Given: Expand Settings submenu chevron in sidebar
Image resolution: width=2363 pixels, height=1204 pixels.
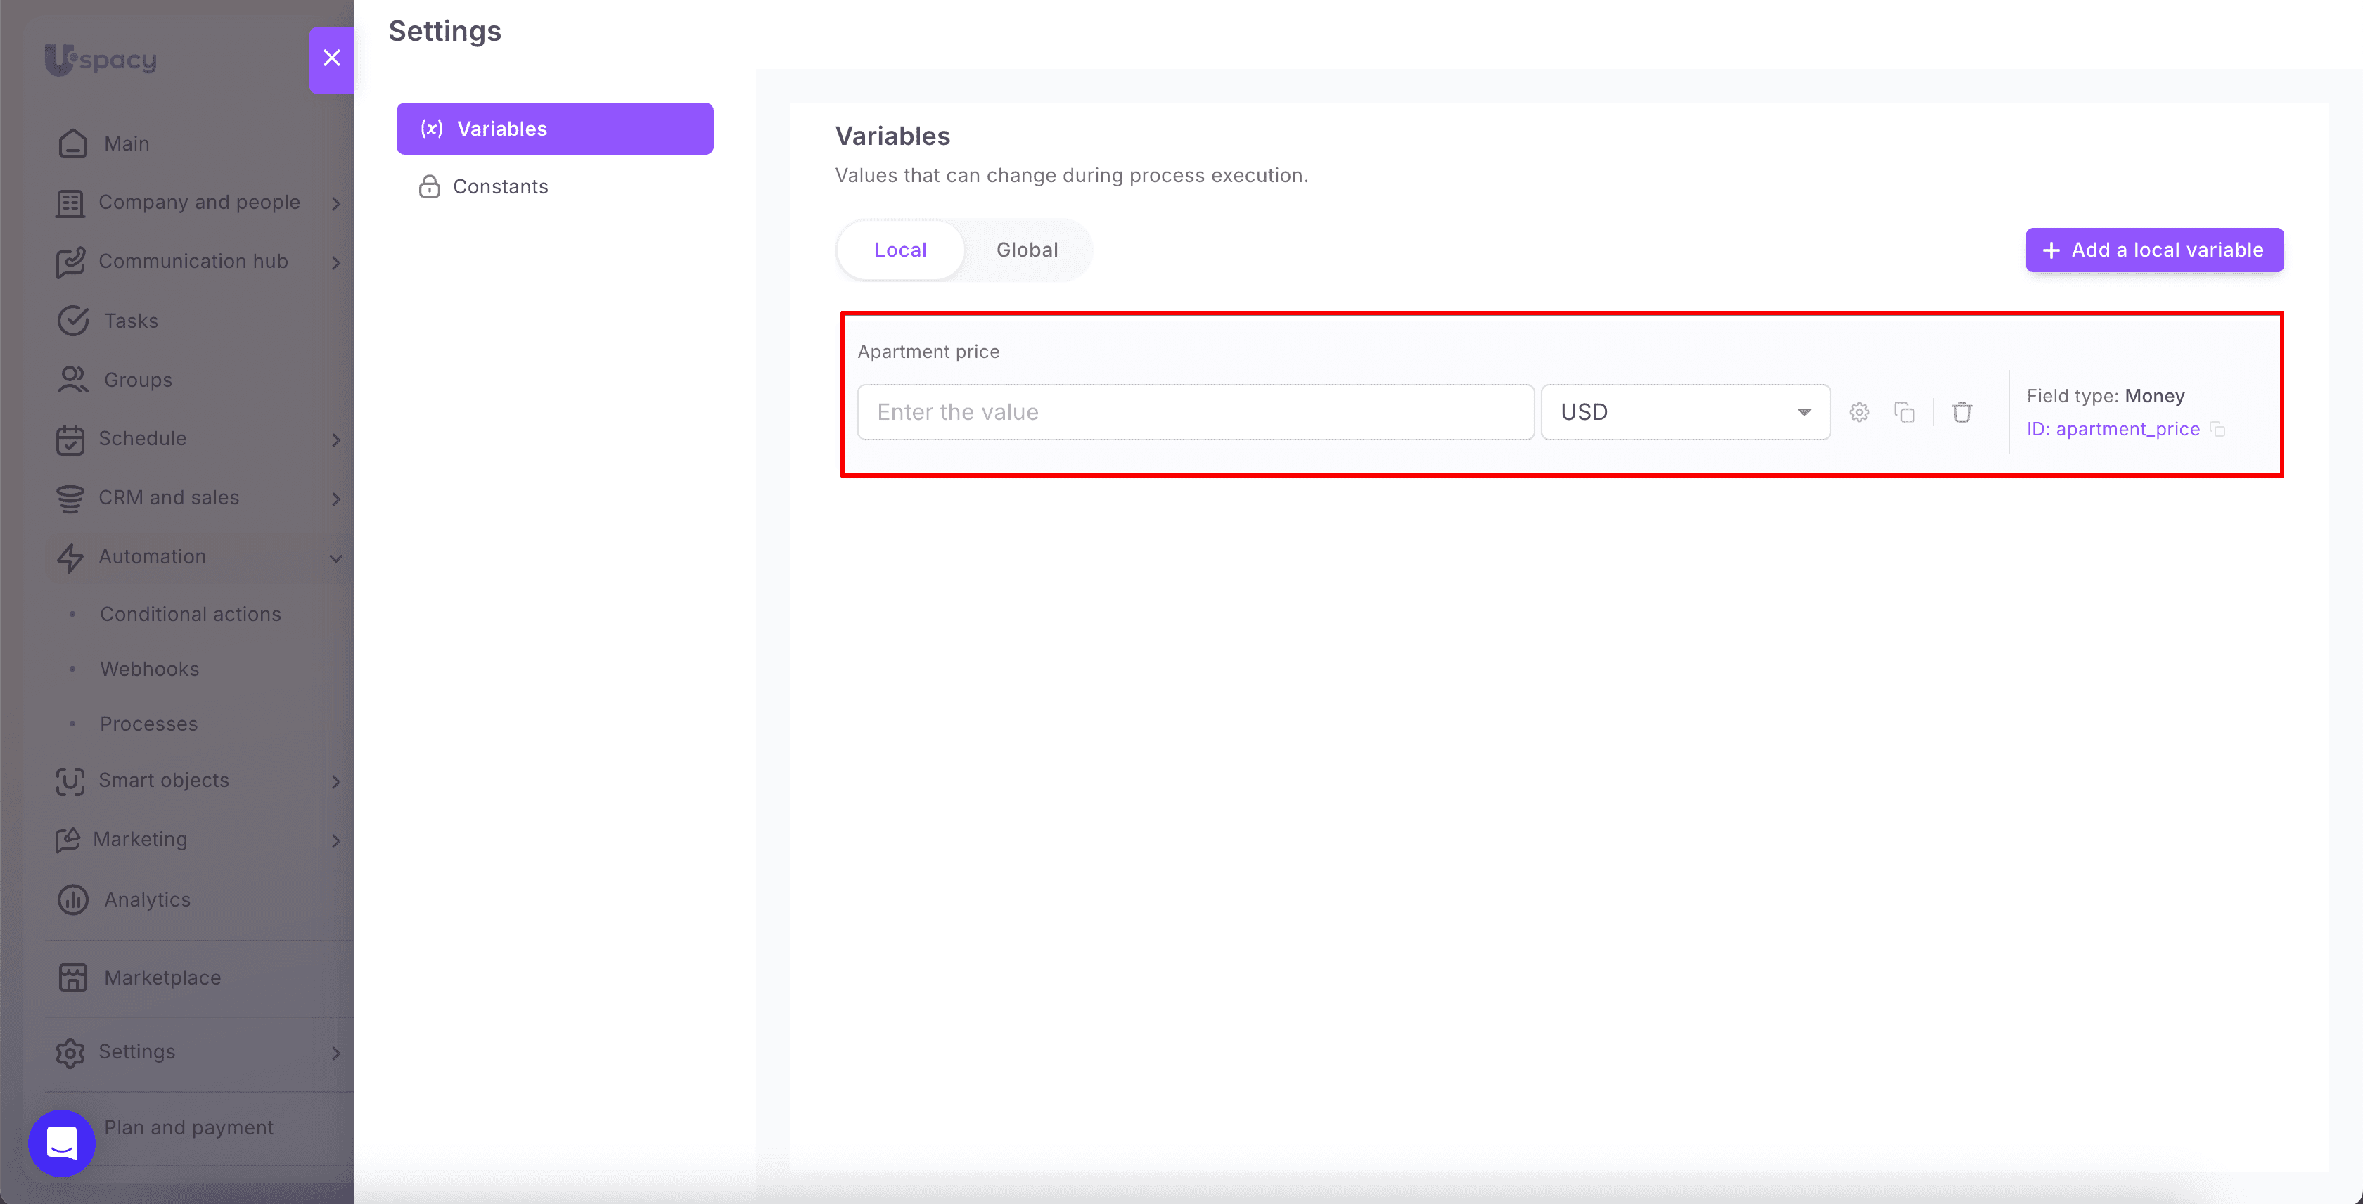Looking at the screenshot, I should click(x=335, y=1053).
